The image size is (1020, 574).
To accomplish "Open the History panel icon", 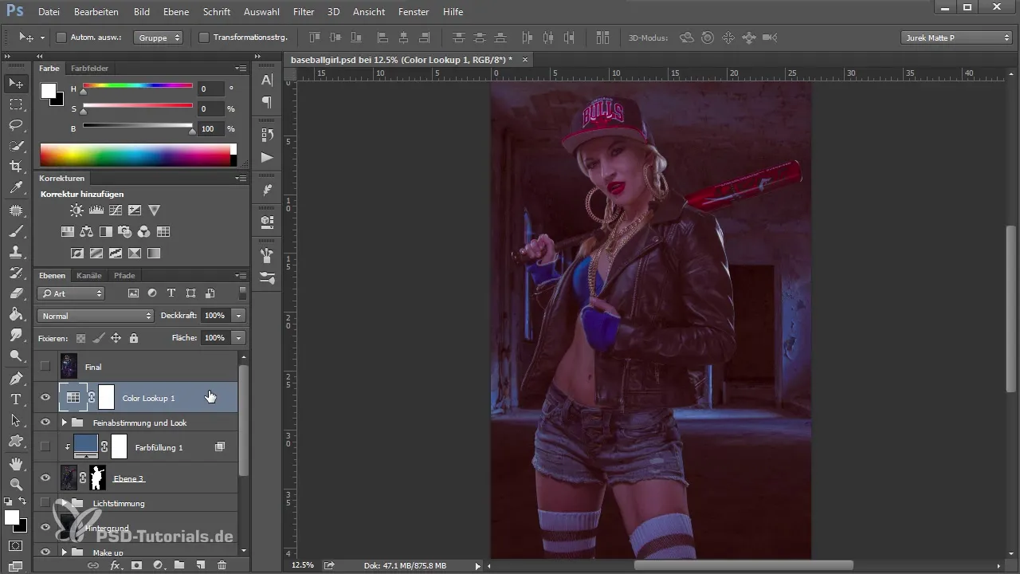I will (267, 134).
